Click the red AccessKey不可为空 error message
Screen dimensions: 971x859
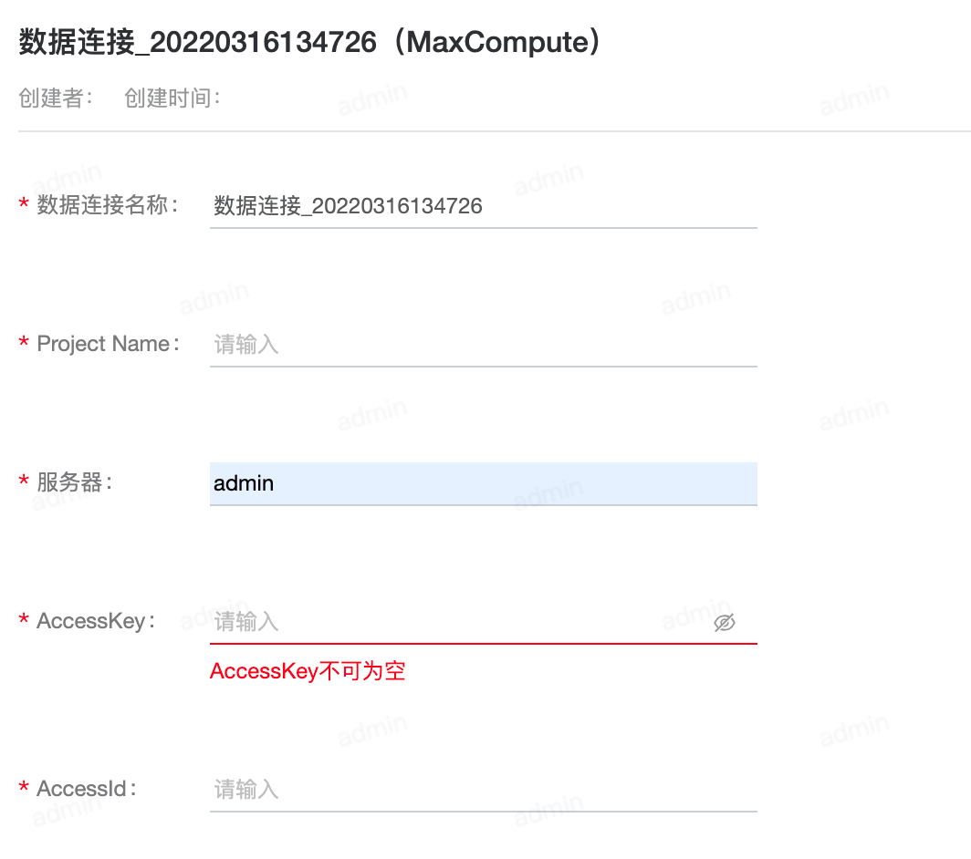click(x=308, y=671)
